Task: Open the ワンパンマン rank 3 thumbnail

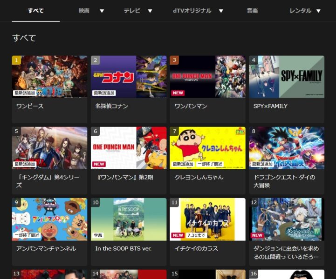Action: coord(208,77)
